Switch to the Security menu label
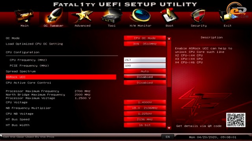Screen dimensions: 252x141 pyautogui.click(x=198, y=25)
